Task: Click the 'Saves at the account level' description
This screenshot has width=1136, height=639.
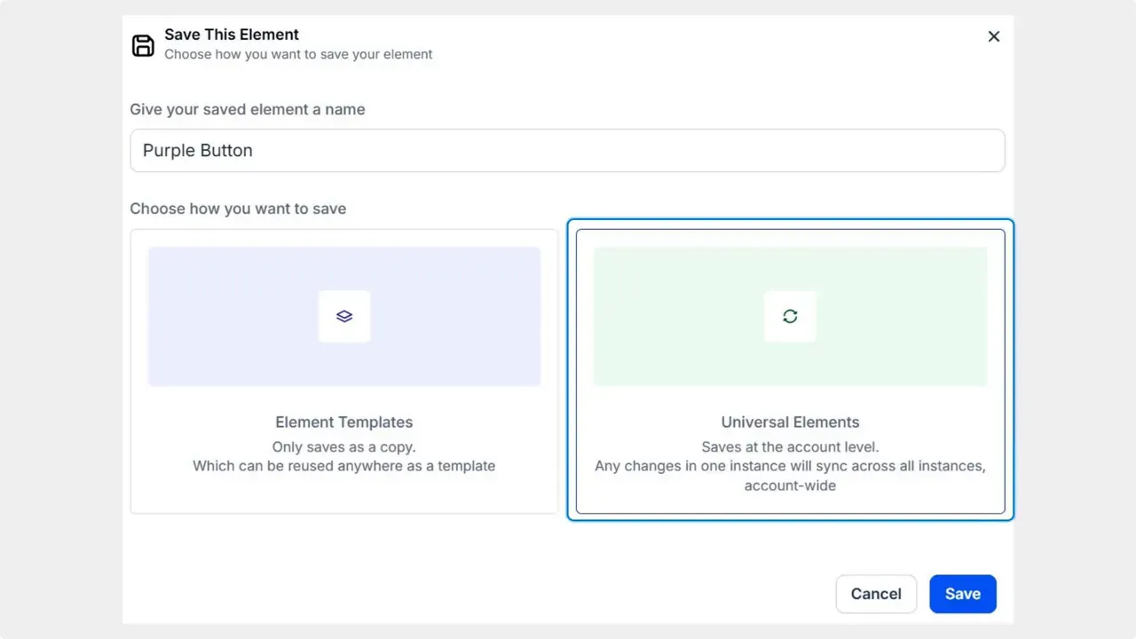Action: click(x=790, y=446)
